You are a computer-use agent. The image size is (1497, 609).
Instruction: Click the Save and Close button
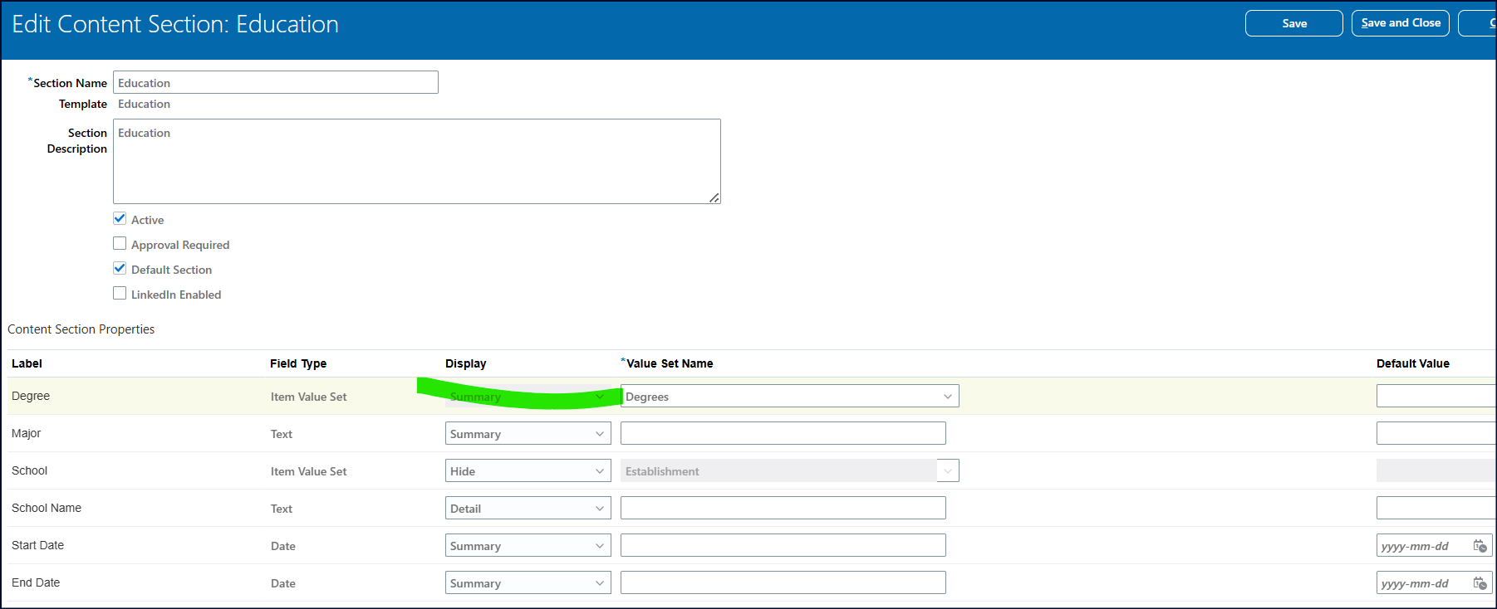pyautogui.click(x=1401, y=23)
